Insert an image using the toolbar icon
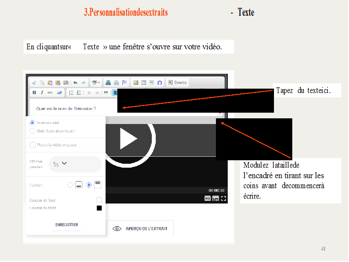Image resolution: width=349 pixels, height=262 pixels. click(136, 83)
